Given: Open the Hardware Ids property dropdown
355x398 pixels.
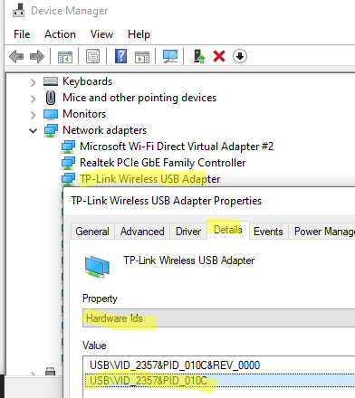Looking at the screenshot, I should (218, 318).
